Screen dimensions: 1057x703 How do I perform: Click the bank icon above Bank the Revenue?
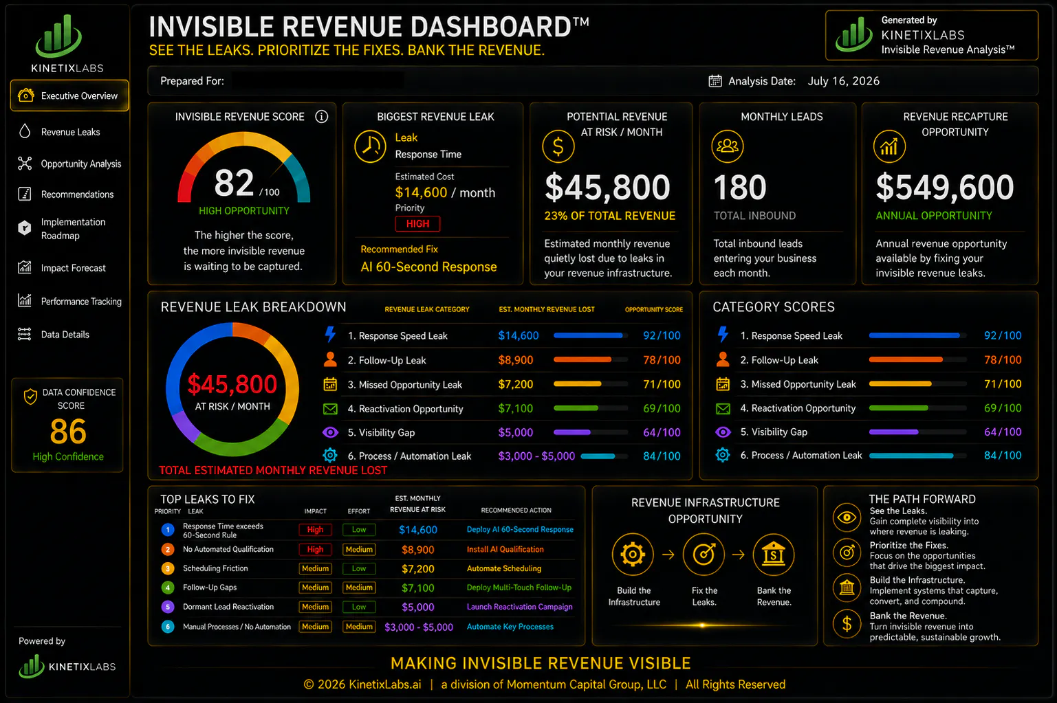[x=774, y=554]
